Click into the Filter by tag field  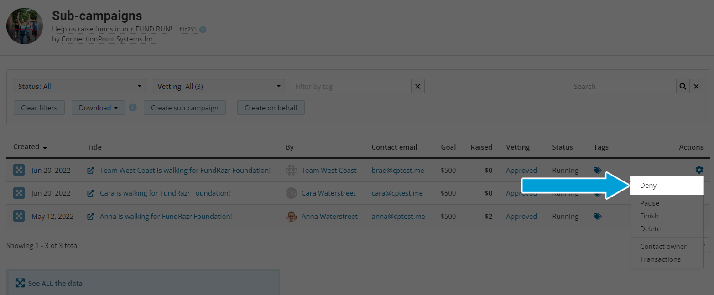click(x=351, y=86)
